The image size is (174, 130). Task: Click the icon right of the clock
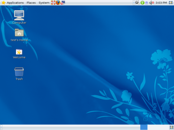pos(171,2)
